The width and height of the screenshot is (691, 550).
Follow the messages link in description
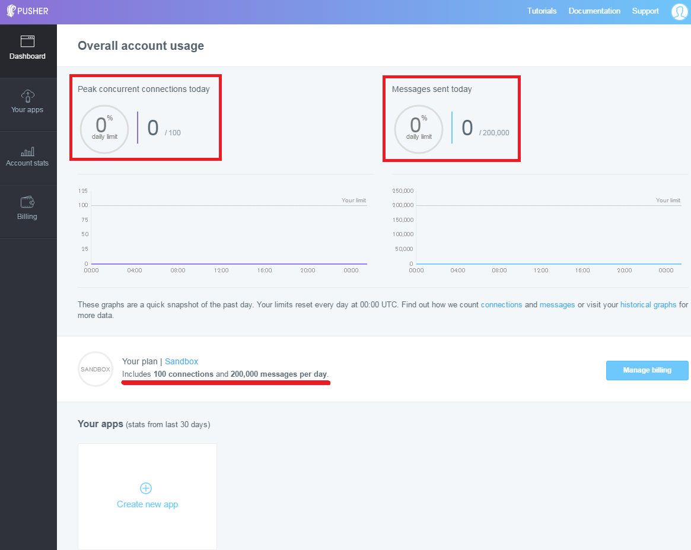click(557, 304)
